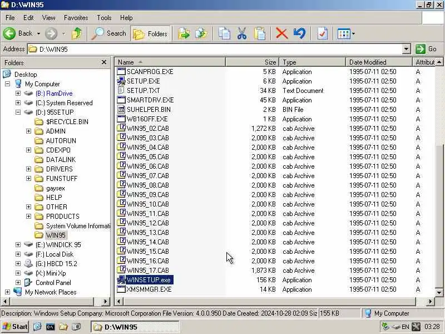Select the Control Panel tree icon
Image resolution: width=445 pixels, height=334 pixels.
coord(28,283)
